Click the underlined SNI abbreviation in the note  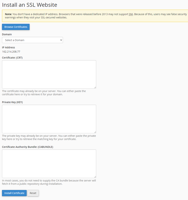[131, 14]
